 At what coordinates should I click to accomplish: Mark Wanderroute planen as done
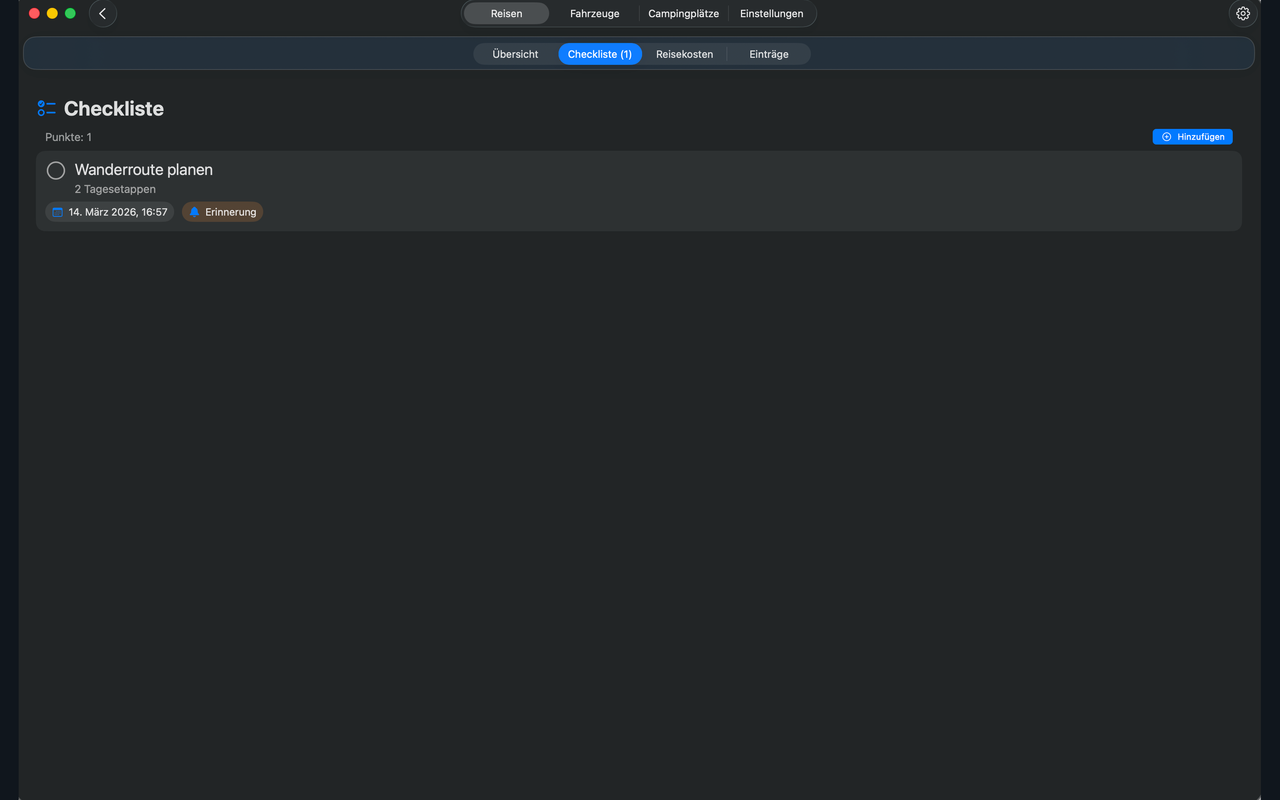pos(56,170)
